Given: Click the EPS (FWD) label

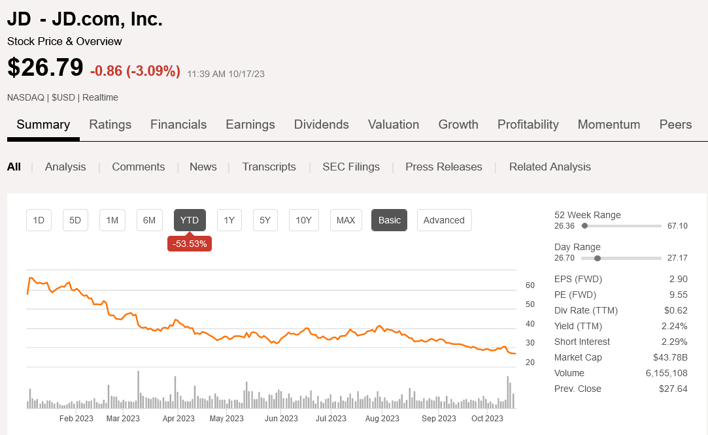Looking at the screenshot, I should pyautogui.click(x=579, y=280).
